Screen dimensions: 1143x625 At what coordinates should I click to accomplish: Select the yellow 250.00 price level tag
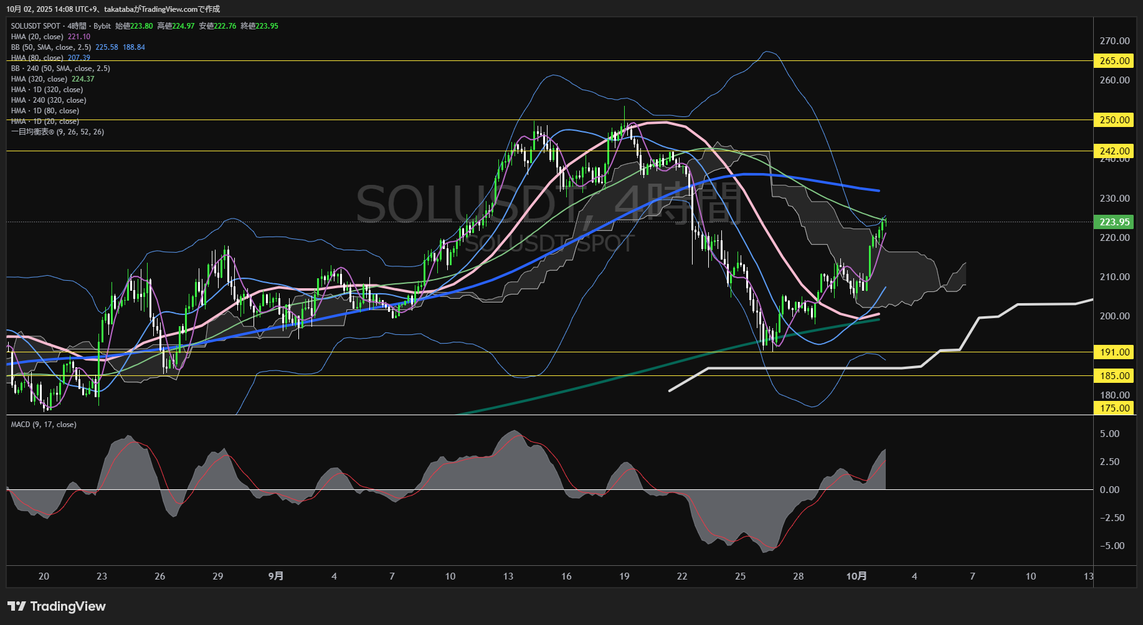(1114, 120)
